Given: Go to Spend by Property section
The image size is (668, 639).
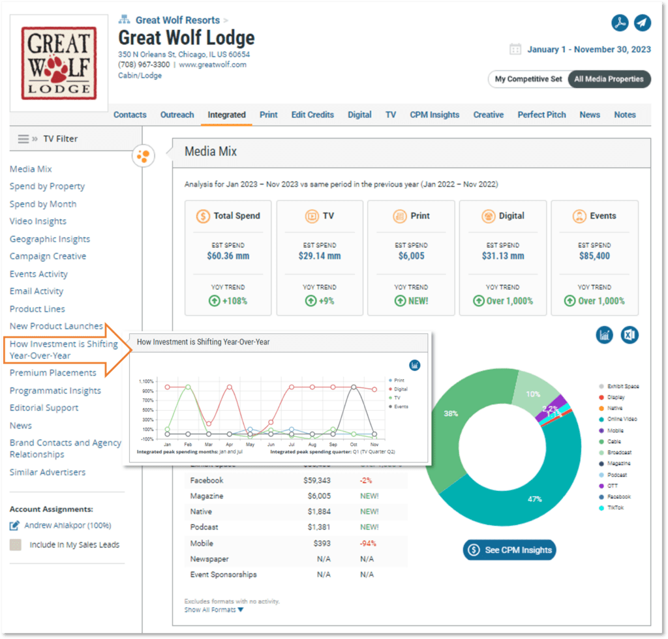Looking at the screenshot, I should click(47, 186).
